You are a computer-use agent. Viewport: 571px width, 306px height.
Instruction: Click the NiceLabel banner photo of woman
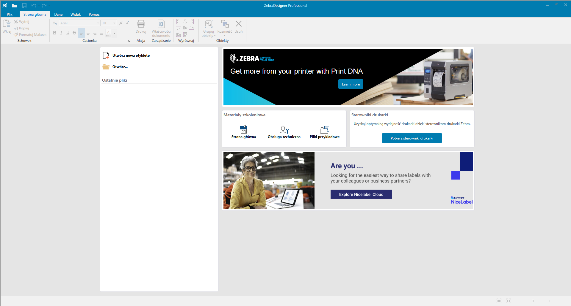coord(269,180)
